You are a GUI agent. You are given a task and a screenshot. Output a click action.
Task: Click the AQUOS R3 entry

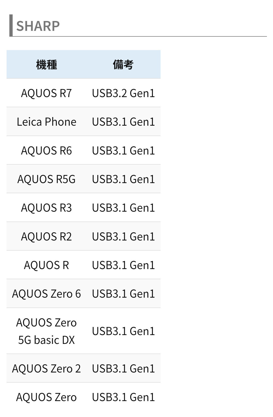click(x=47, y=208)
